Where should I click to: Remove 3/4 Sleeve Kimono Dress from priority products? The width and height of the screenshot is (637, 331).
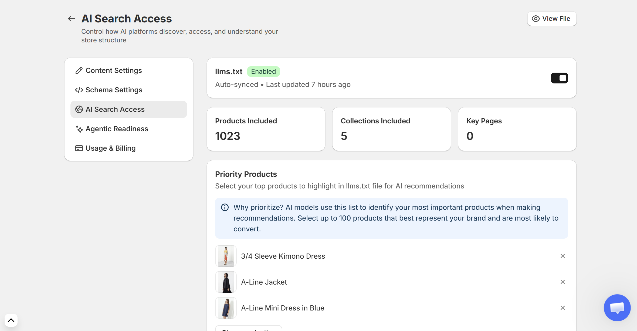click(x=563, y=256)
